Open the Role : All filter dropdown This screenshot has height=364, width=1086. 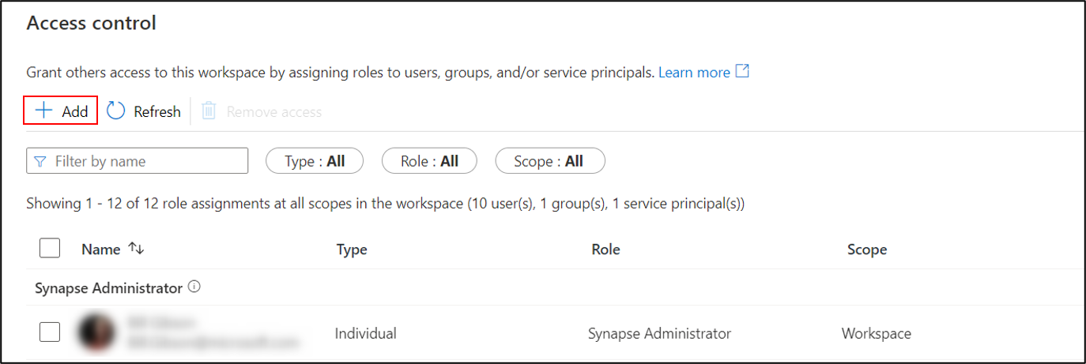pyautogui.click(x=429, y=161)
